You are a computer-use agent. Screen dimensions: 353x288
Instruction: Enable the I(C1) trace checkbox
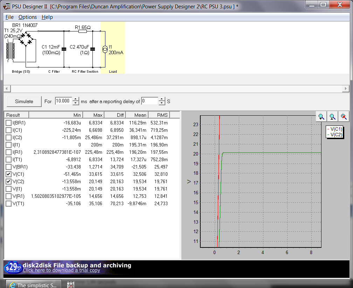[x=8, y=130]
